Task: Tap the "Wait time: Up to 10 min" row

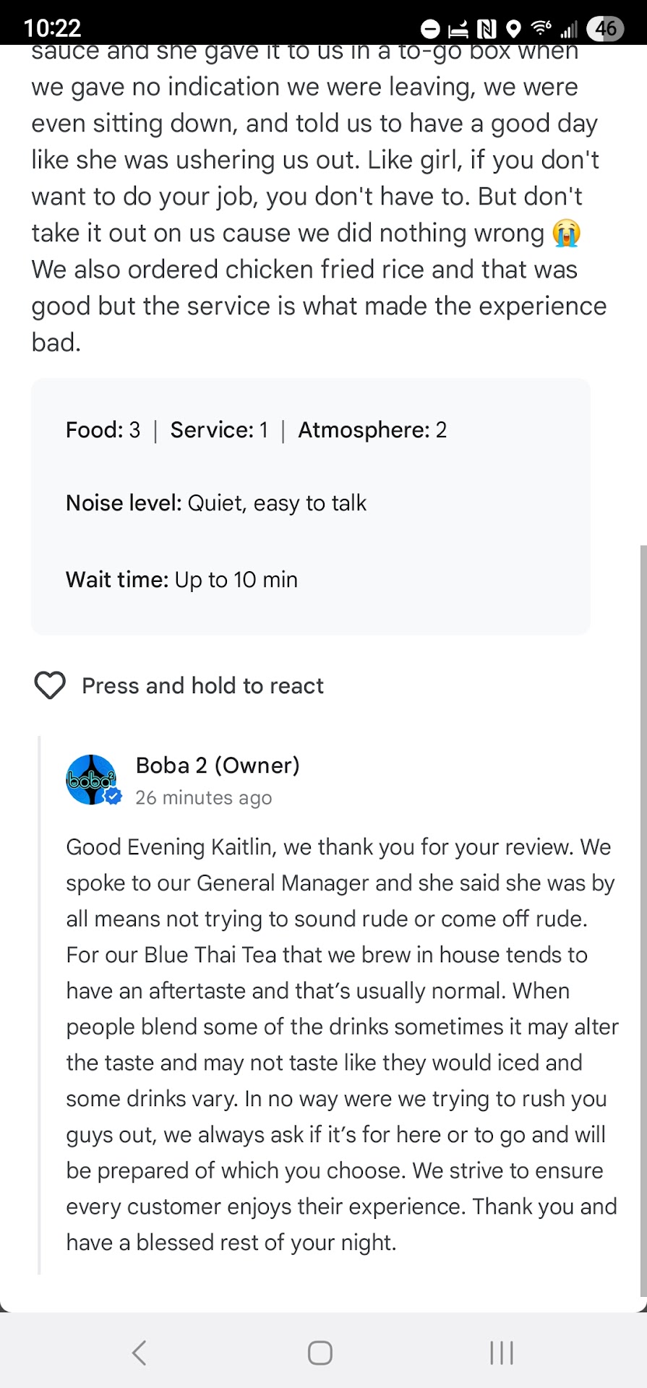Action: [x=181, y=580]
